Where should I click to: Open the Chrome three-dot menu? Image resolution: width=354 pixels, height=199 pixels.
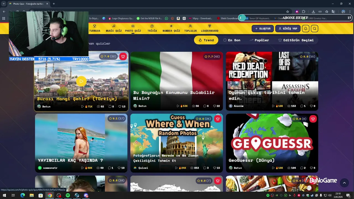point(350,12)
